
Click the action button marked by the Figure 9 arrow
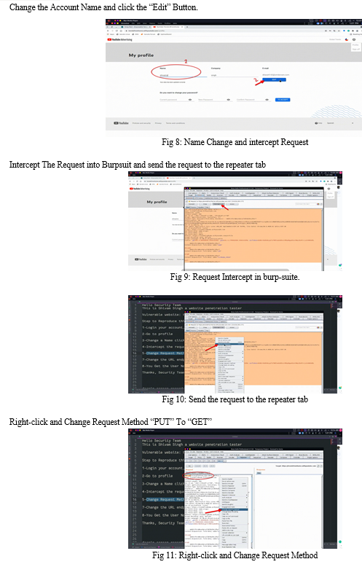218,204
